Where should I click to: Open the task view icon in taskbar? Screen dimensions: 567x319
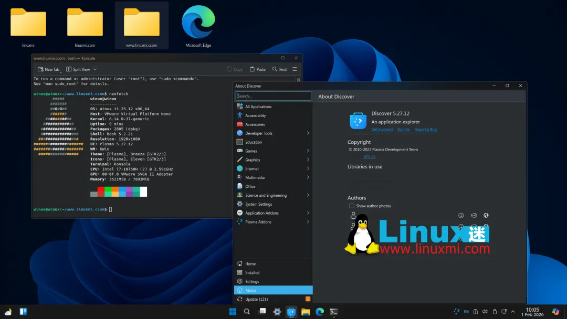(262, 312)
